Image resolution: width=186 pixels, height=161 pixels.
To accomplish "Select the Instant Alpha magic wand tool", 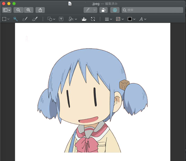I will (15, 19).
